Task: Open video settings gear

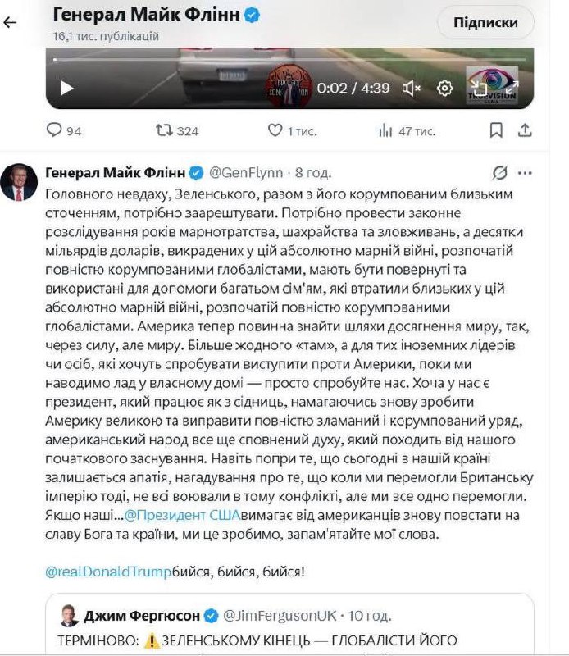Action: (x=445, y=88)
